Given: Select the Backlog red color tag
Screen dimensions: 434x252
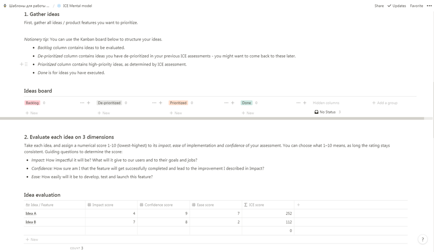Looking at the screenshot, I should (x=32, y=103).
